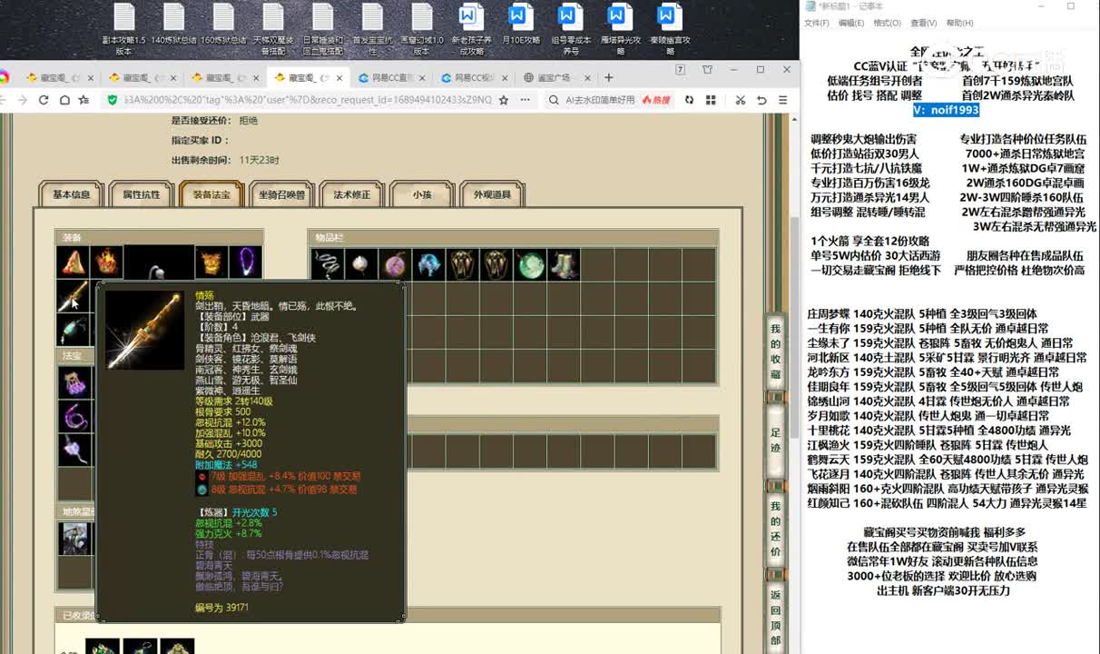Image resolution: width=1100 pixels, height=654 pixels.
Task: Select the golden armor equipment icon
Action: click(211, 263)
